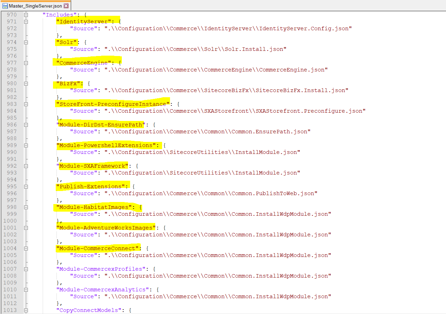
Task: Collapse the Module-CommerceConnect fold marker
Action: tap(25, 248)
